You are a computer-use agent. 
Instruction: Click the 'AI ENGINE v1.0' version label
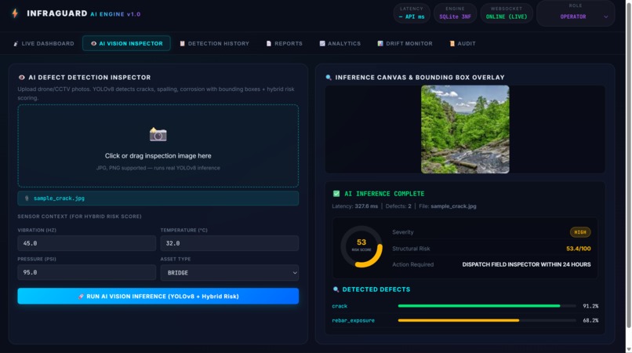tap(115, 14)
